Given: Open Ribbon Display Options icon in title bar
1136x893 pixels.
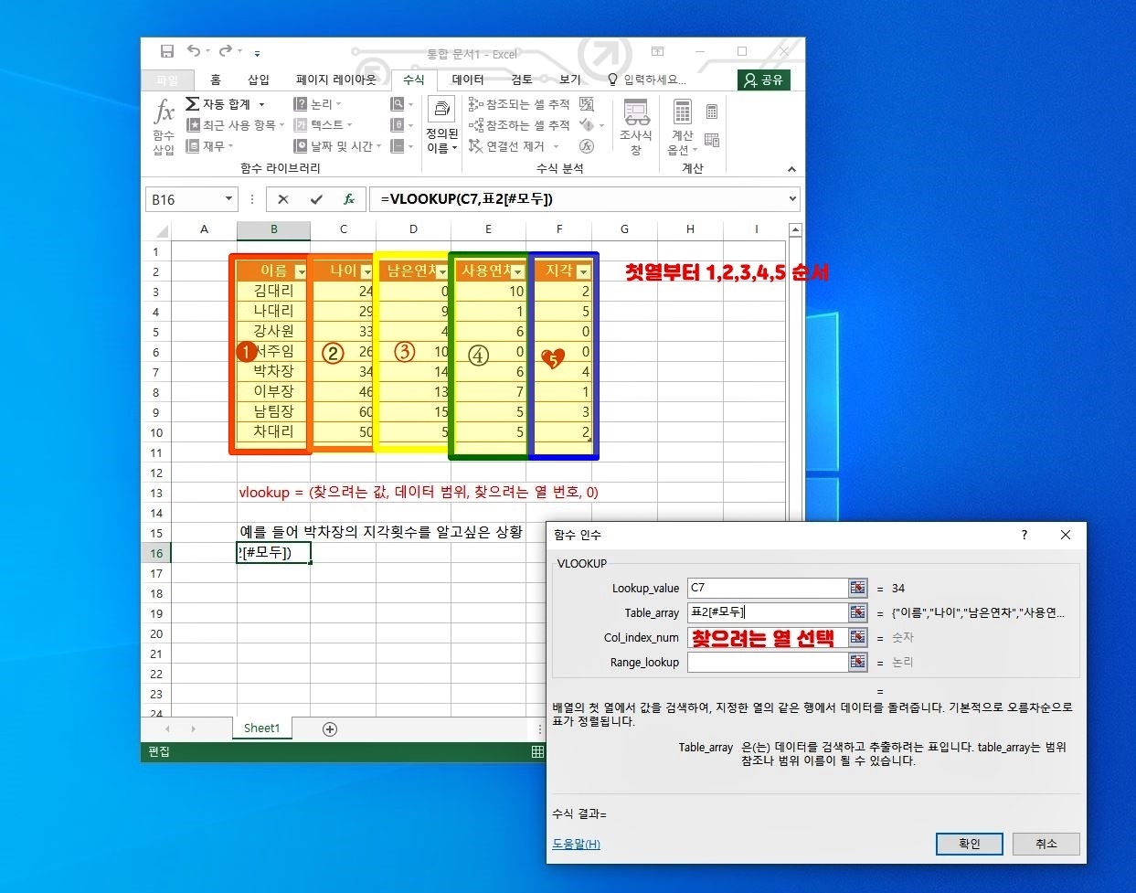Looking at the screenshot, I should pyautogui.click(x=657, y=51).
